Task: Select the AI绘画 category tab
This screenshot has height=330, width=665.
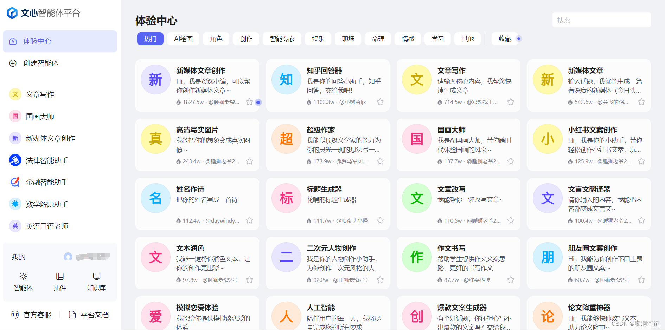Action: pos(183,39)
